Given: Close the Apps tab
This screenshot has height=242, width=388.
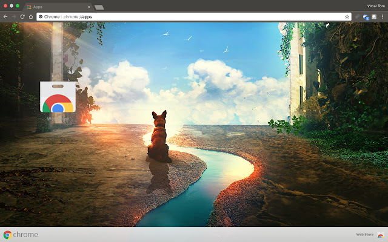Looking at the screenshot, I should click(x=89, y=7).
